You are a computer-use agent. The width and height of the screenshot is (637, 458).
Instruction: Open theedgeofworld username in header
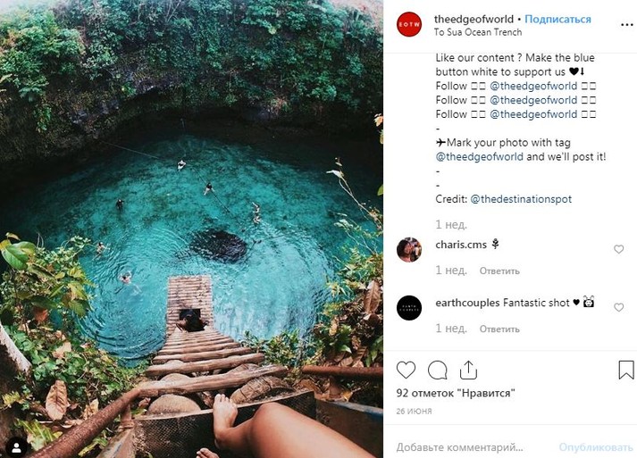474,19
